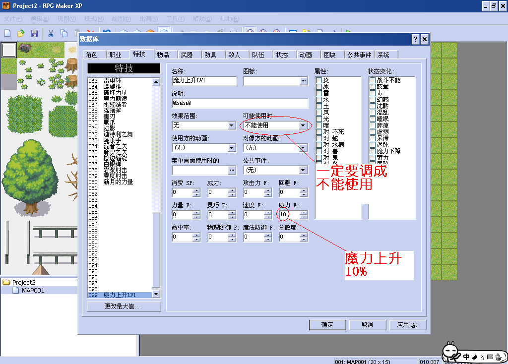Toggle the 炎 attribute checkbox
Image resolution: width=508 pixels, height=364 pixels.
coord(319,80)
